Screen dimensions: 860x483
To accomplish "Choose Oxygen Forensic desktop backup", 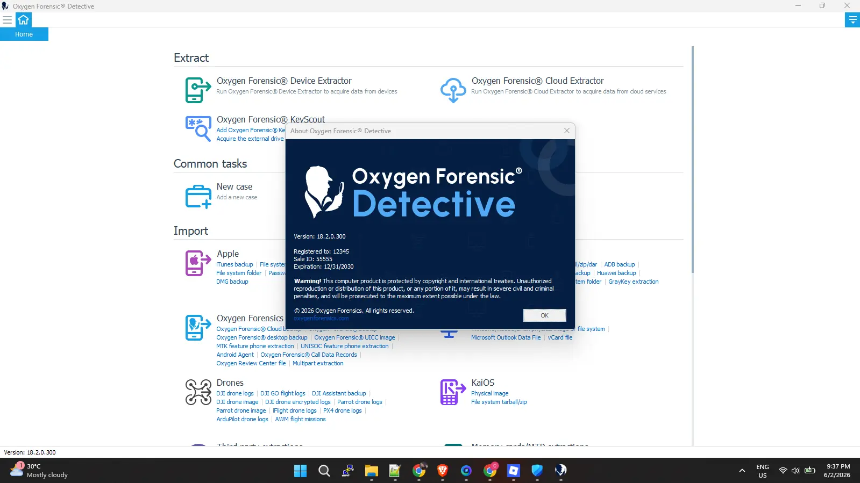I will 262,337.
